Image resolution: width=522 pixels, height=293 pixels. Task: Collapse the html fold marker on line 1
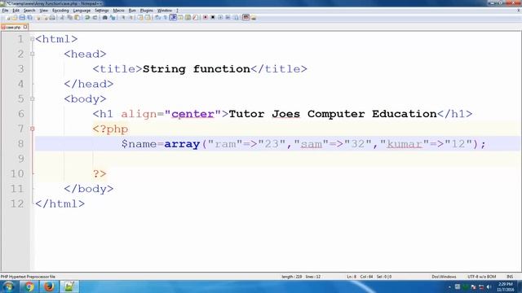coord(33,39)
